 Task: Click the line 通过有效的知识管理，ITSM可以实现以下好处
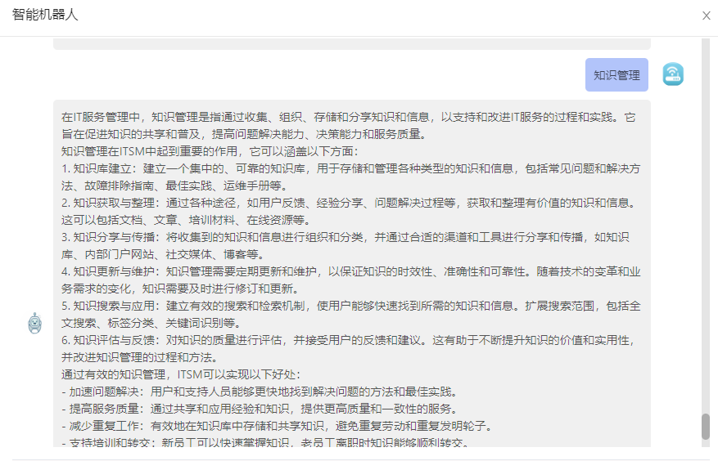tap(181, 374)
